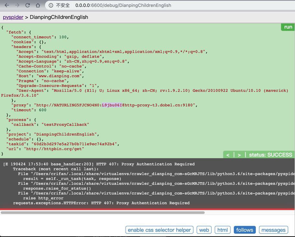Click the "www.dianping.com" Host value

(59, 76)
